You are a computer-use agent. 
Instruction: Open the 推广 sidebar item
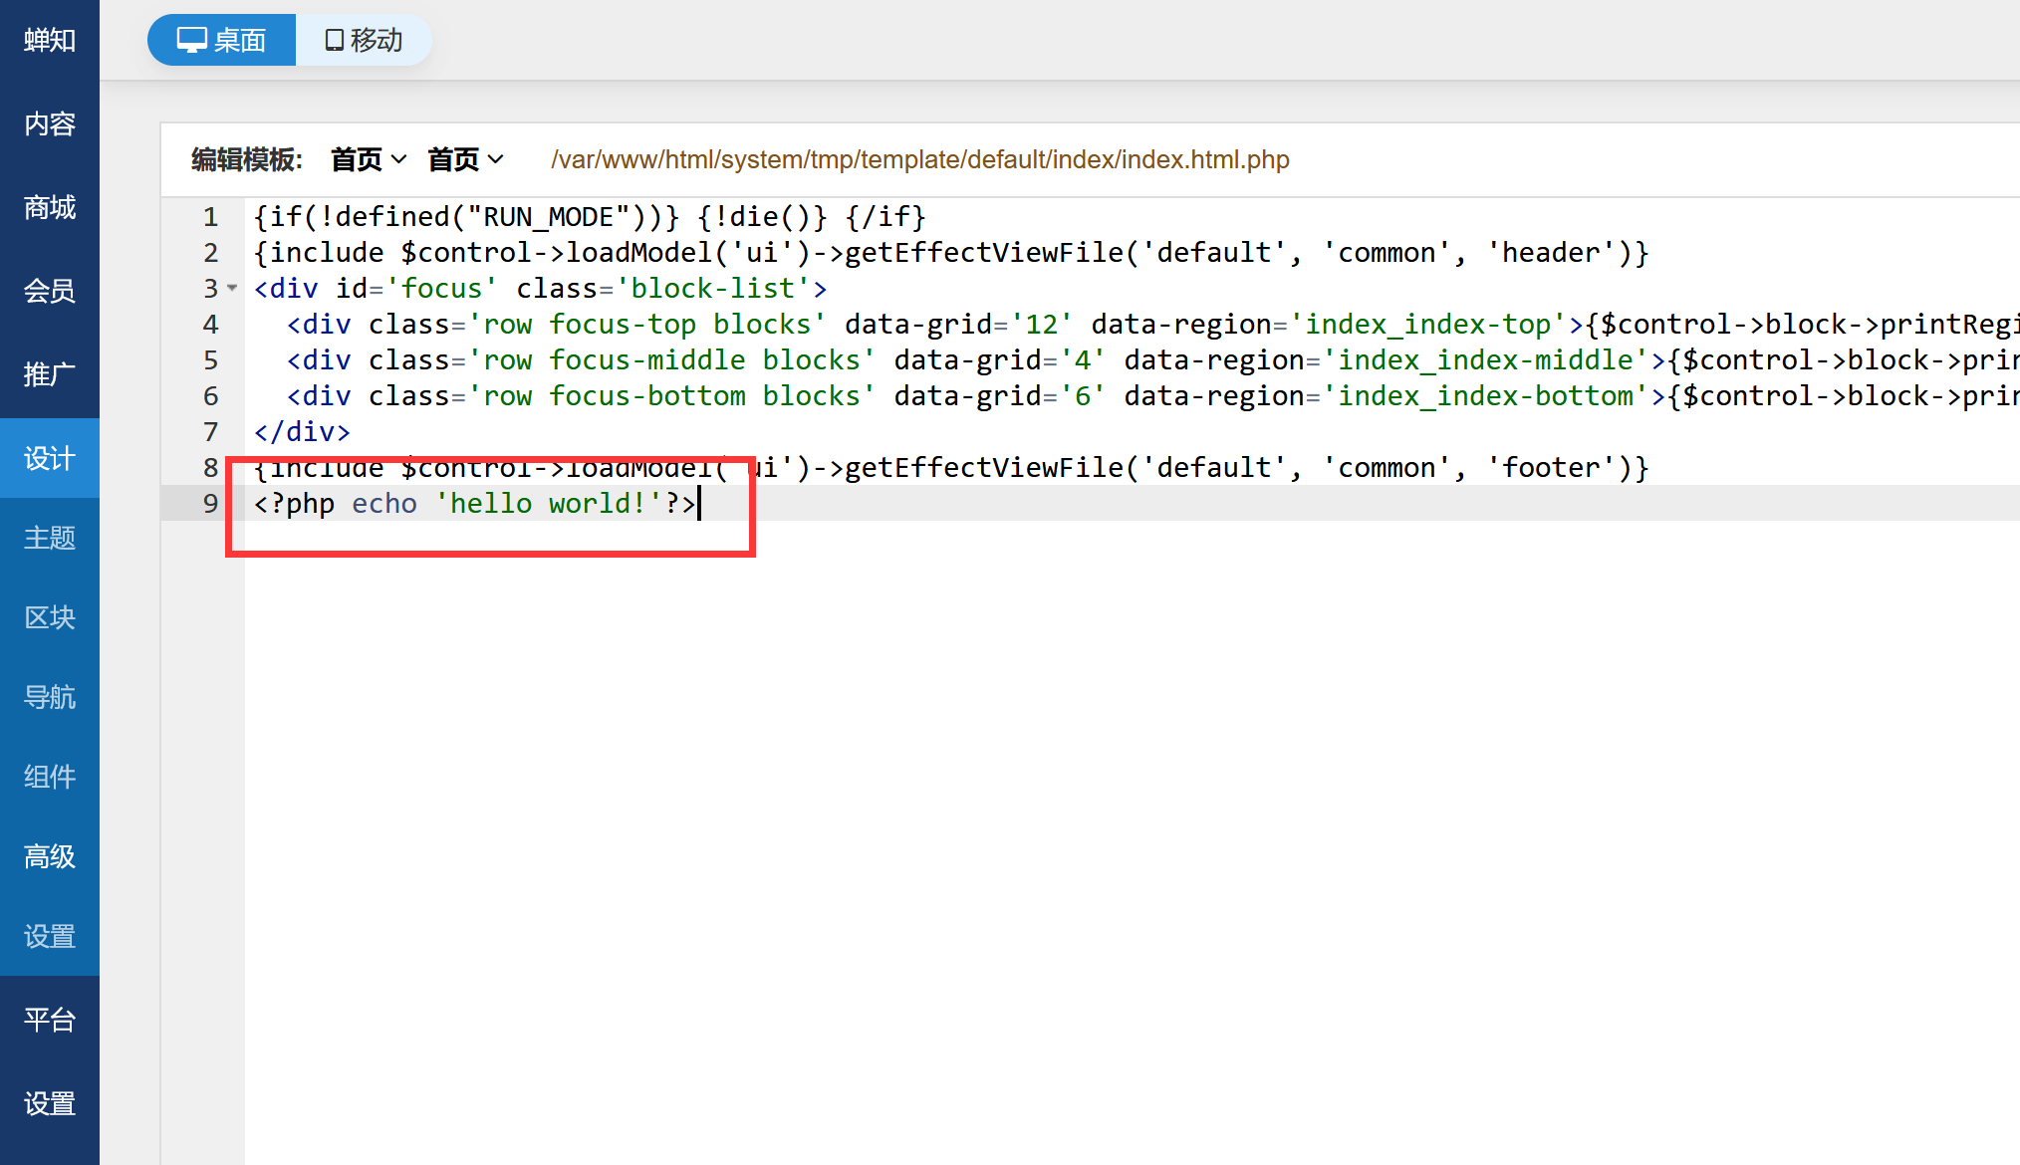click(50, 374)
